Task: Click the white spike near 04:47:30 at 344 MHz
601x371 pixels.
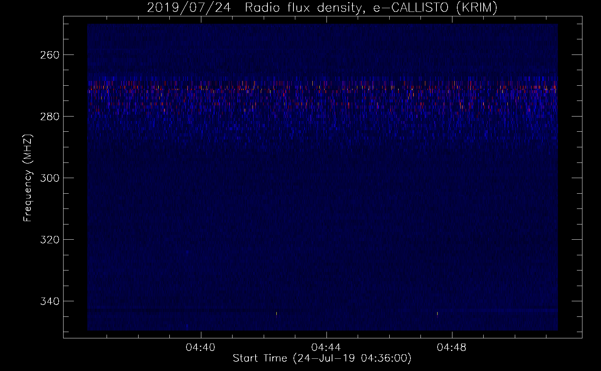Action: [437, 313]
